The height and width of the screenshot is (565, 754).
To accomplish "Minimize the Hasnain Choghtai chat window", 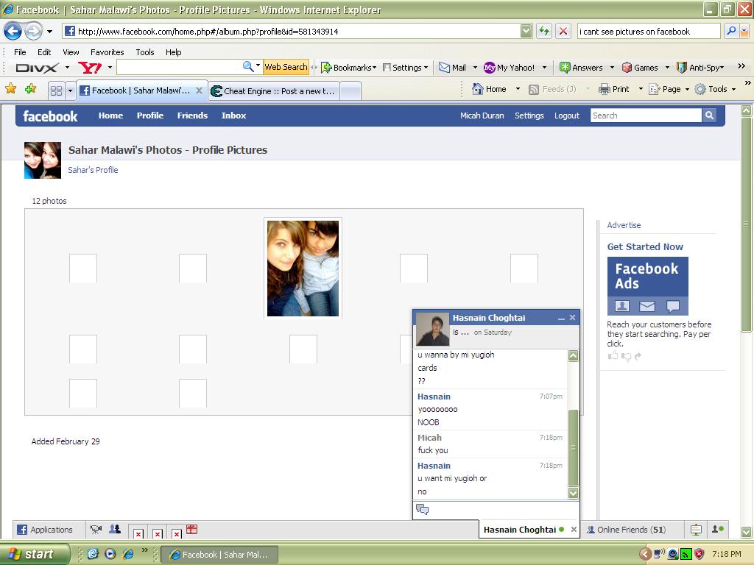I will (x=561, y=318).
